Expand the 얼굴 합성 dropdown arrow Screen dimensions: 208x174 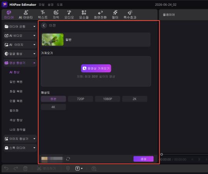coord(34,54)
